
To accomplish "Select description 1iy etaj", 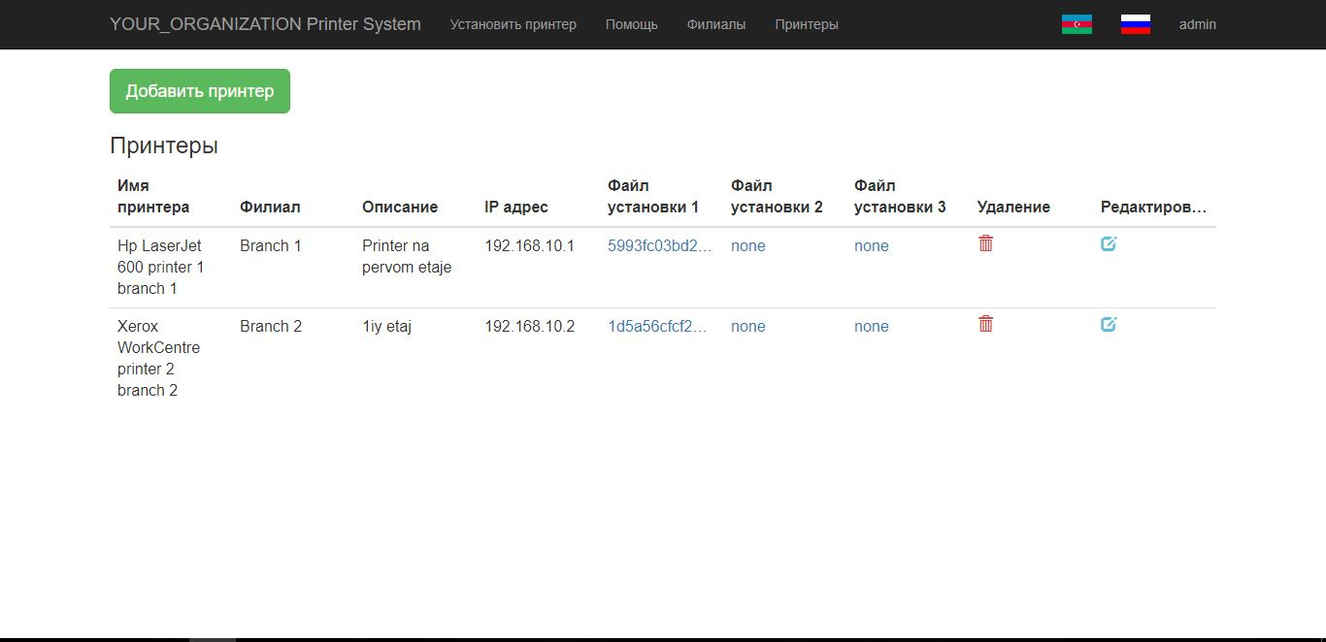I will [386, 326].
